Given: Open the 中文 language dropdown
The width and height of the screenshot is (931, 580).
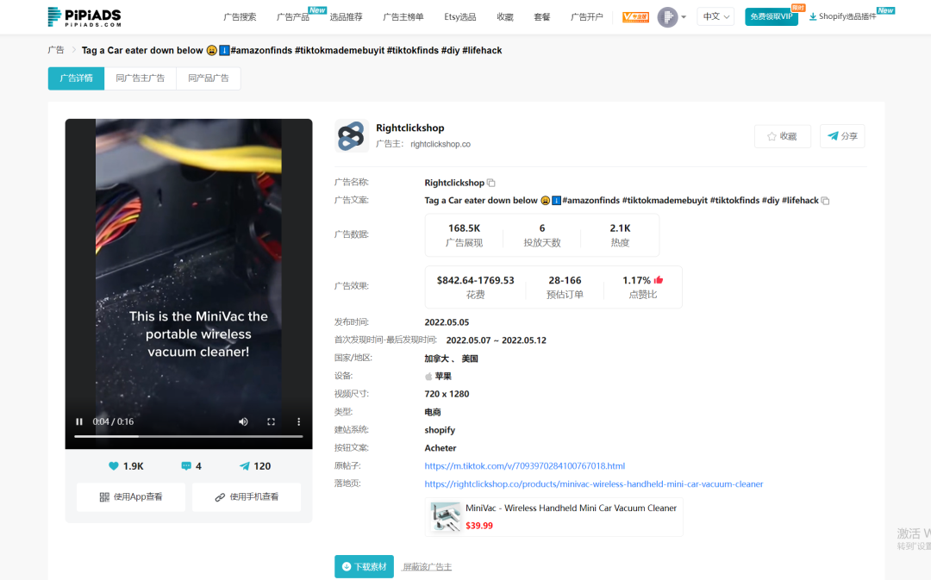Looking at the screenshot, I should [x=715, y=16].
